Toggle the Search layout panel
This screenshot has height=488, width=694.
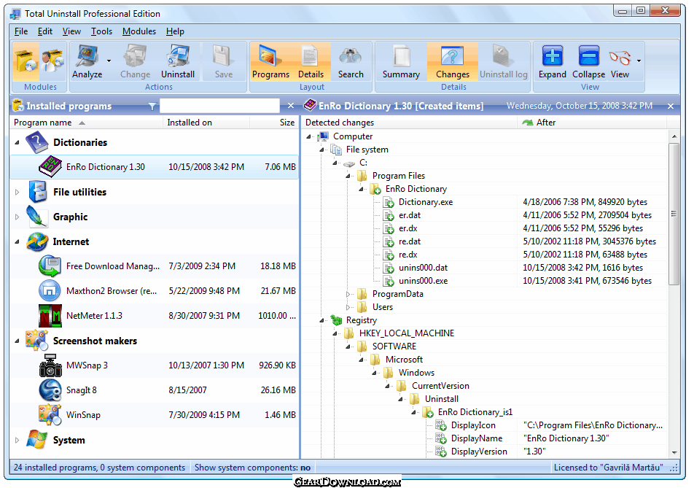(x=351, y=62)
